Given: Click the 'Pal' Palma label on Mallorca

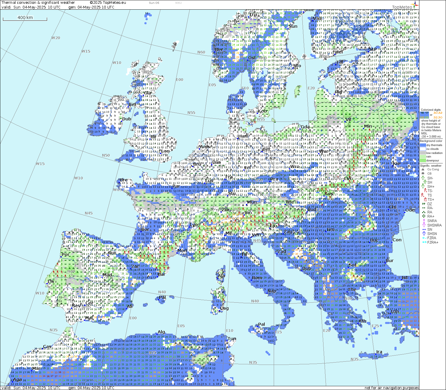Looking at the screenshot, I should pyautogui.click(x=162, y=297).
